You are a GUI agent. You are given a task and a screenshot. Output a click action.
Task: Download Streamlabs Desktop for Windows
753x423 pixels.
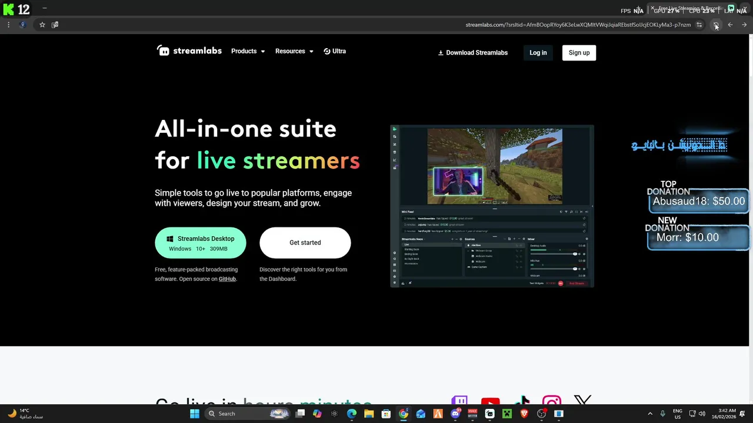[201, 243]
